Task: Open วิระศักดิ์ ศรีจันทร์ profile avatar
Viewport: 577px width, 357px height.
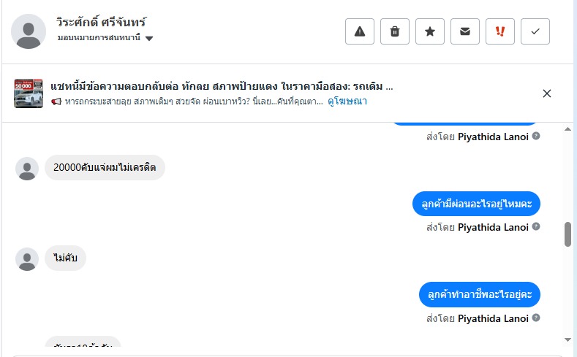Action: tap(29, 31)
